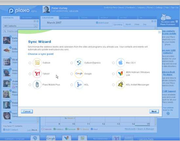Image resolution: width=180 pixels, height=141 pixels.
Task: Select the Google radio button
Action: coord(71,74)
